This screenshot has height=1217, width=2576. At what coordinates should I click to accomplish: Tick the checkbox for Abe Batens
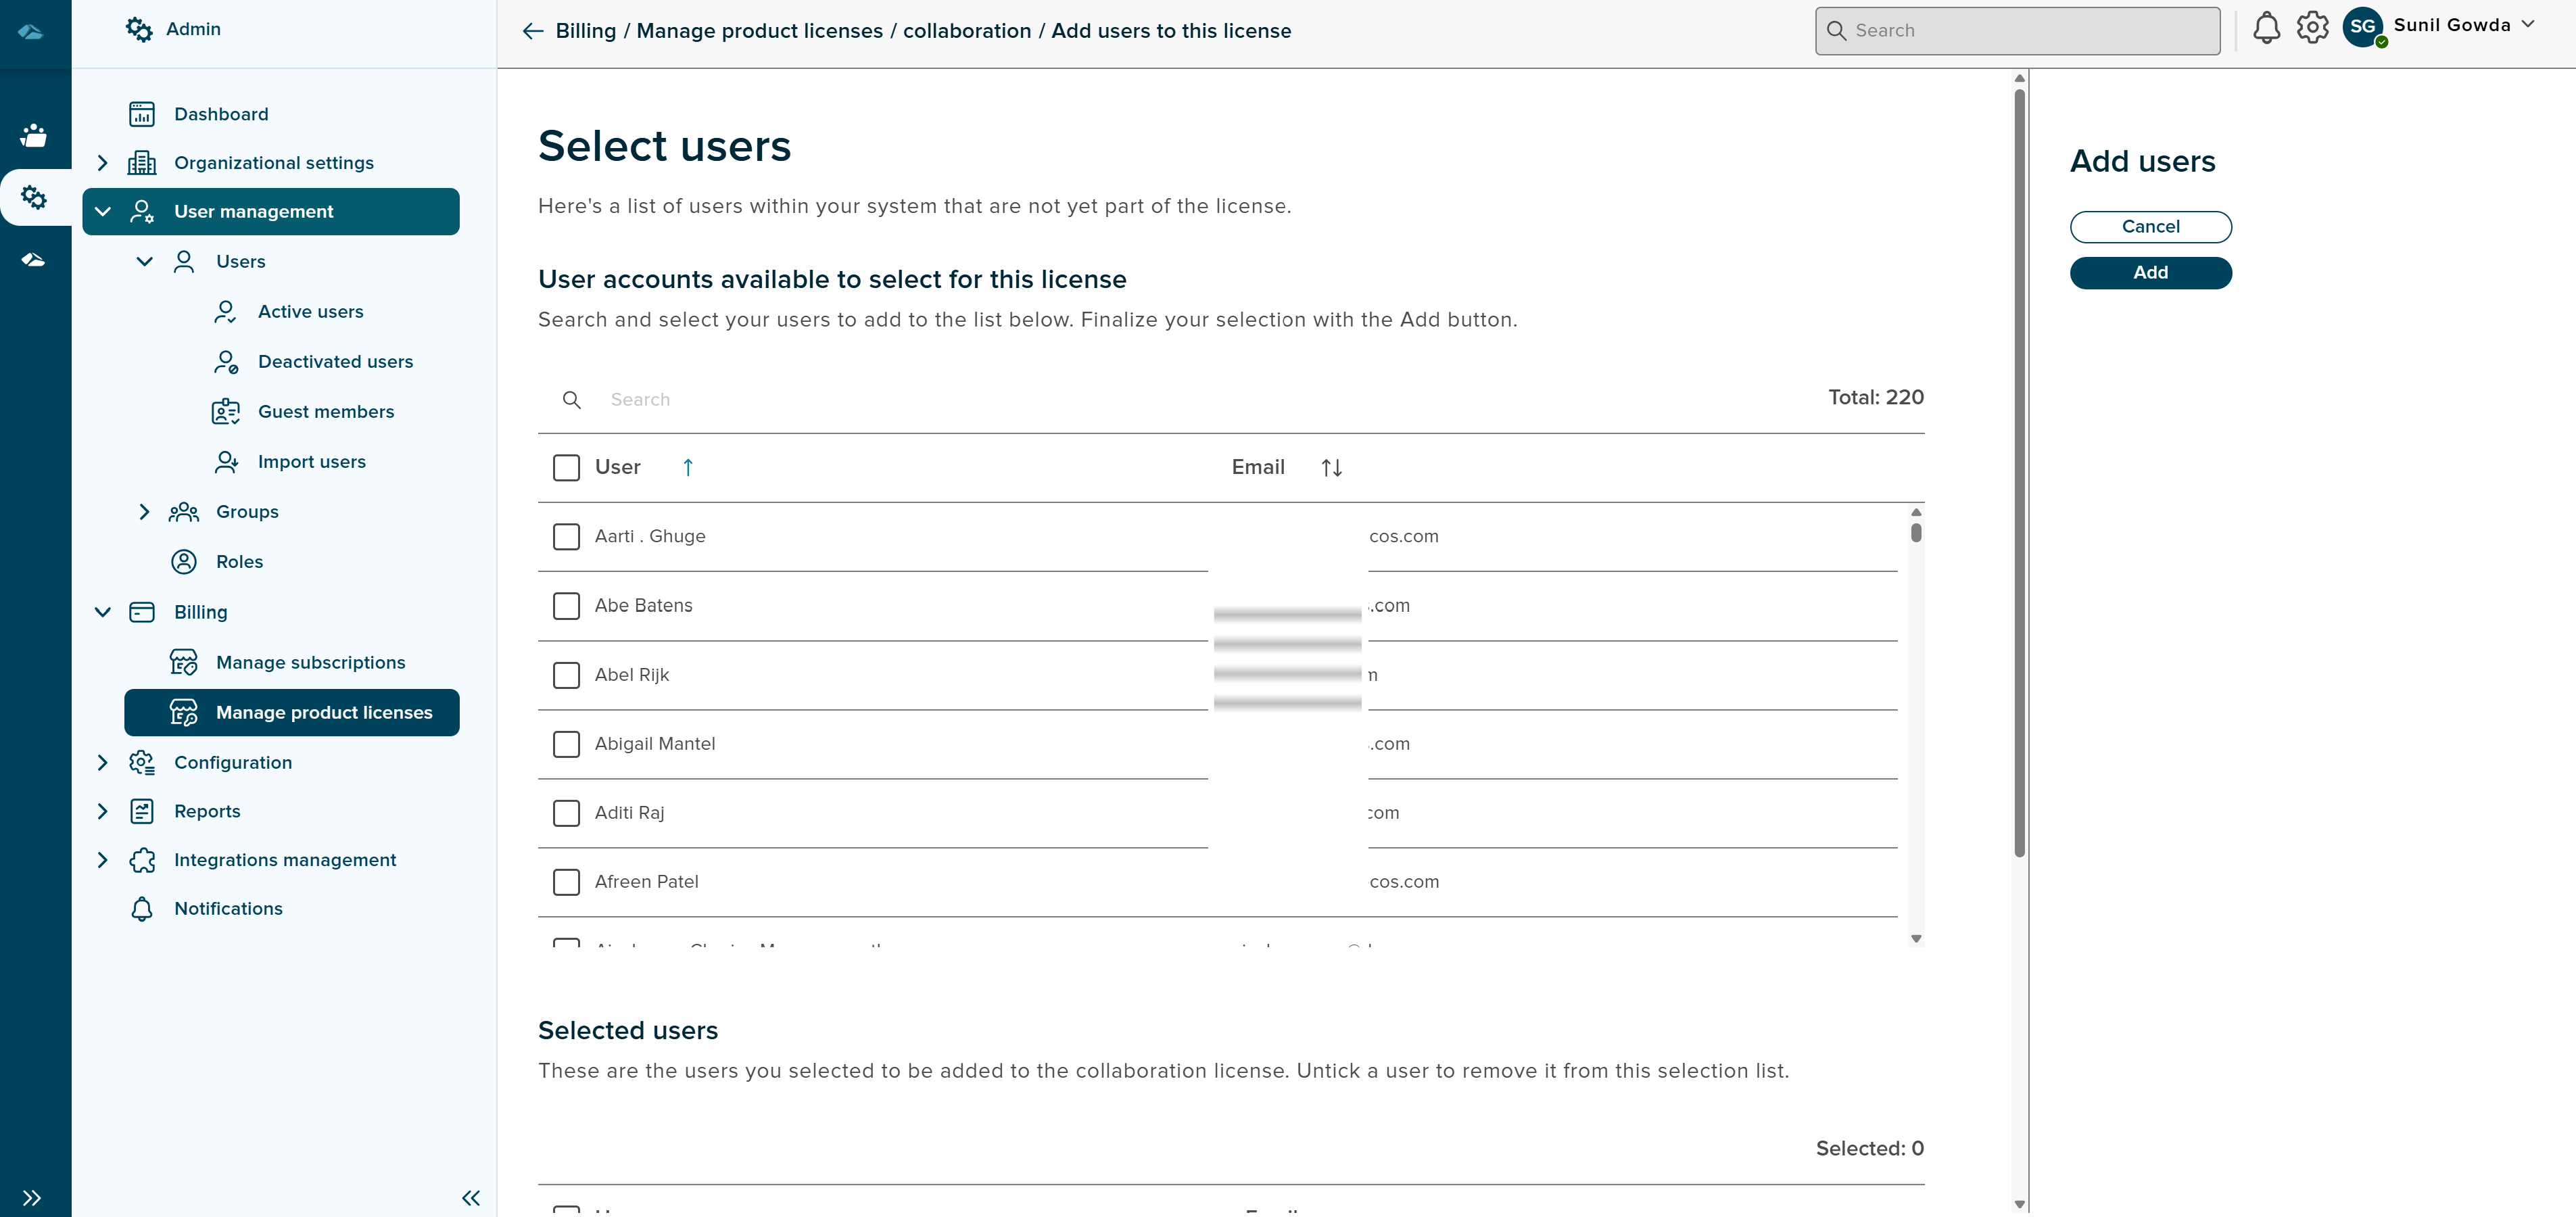click(566, 606)
